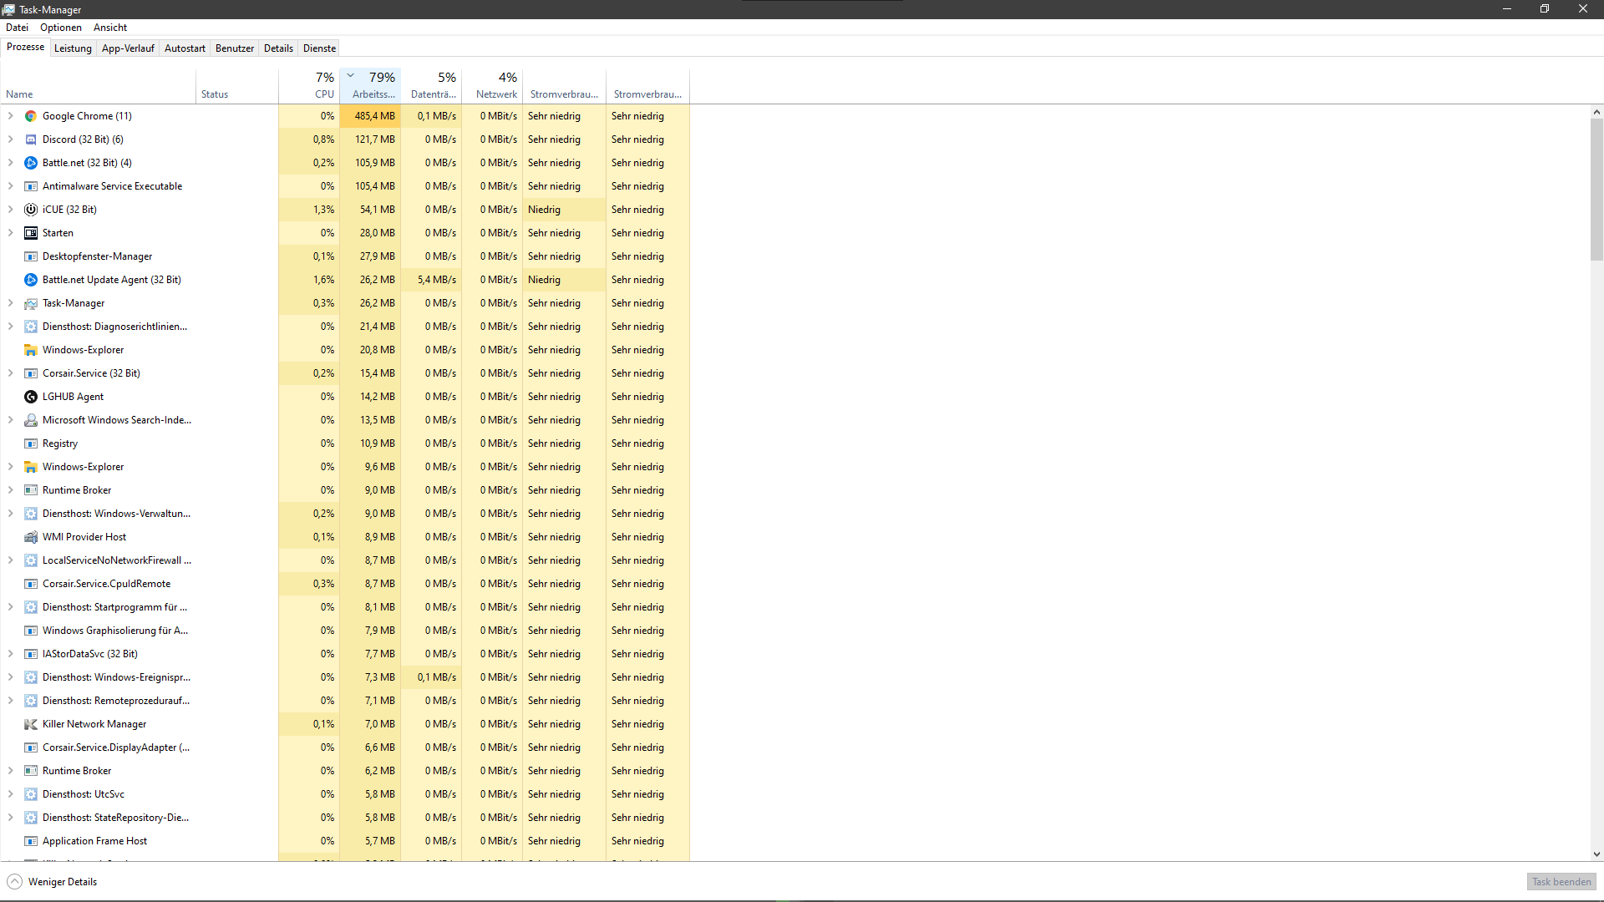Click the Battle.net Update Agent icon
The image size is (1604, 902).
click(x=31, y=280)
